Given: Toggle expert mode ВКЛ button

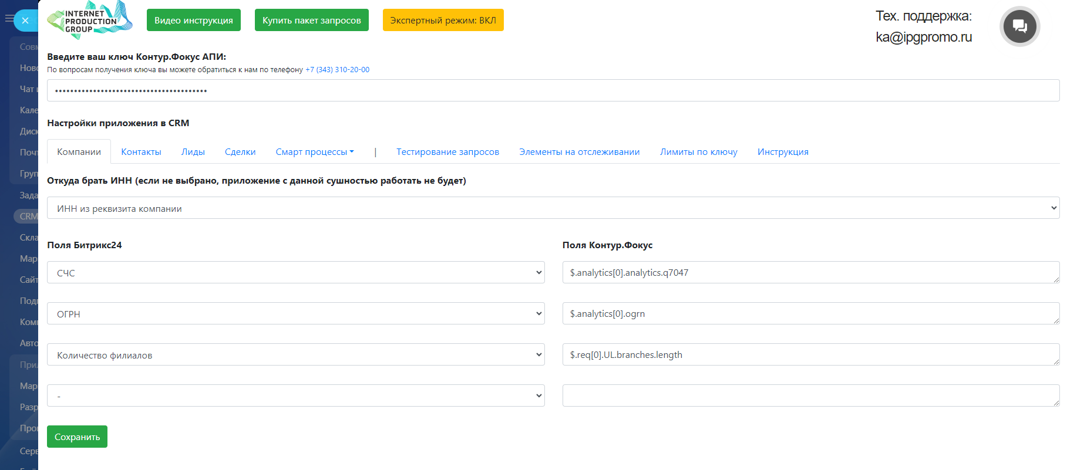Looking at the screenshot, I should pyautogui.click(x=443, y=21).
